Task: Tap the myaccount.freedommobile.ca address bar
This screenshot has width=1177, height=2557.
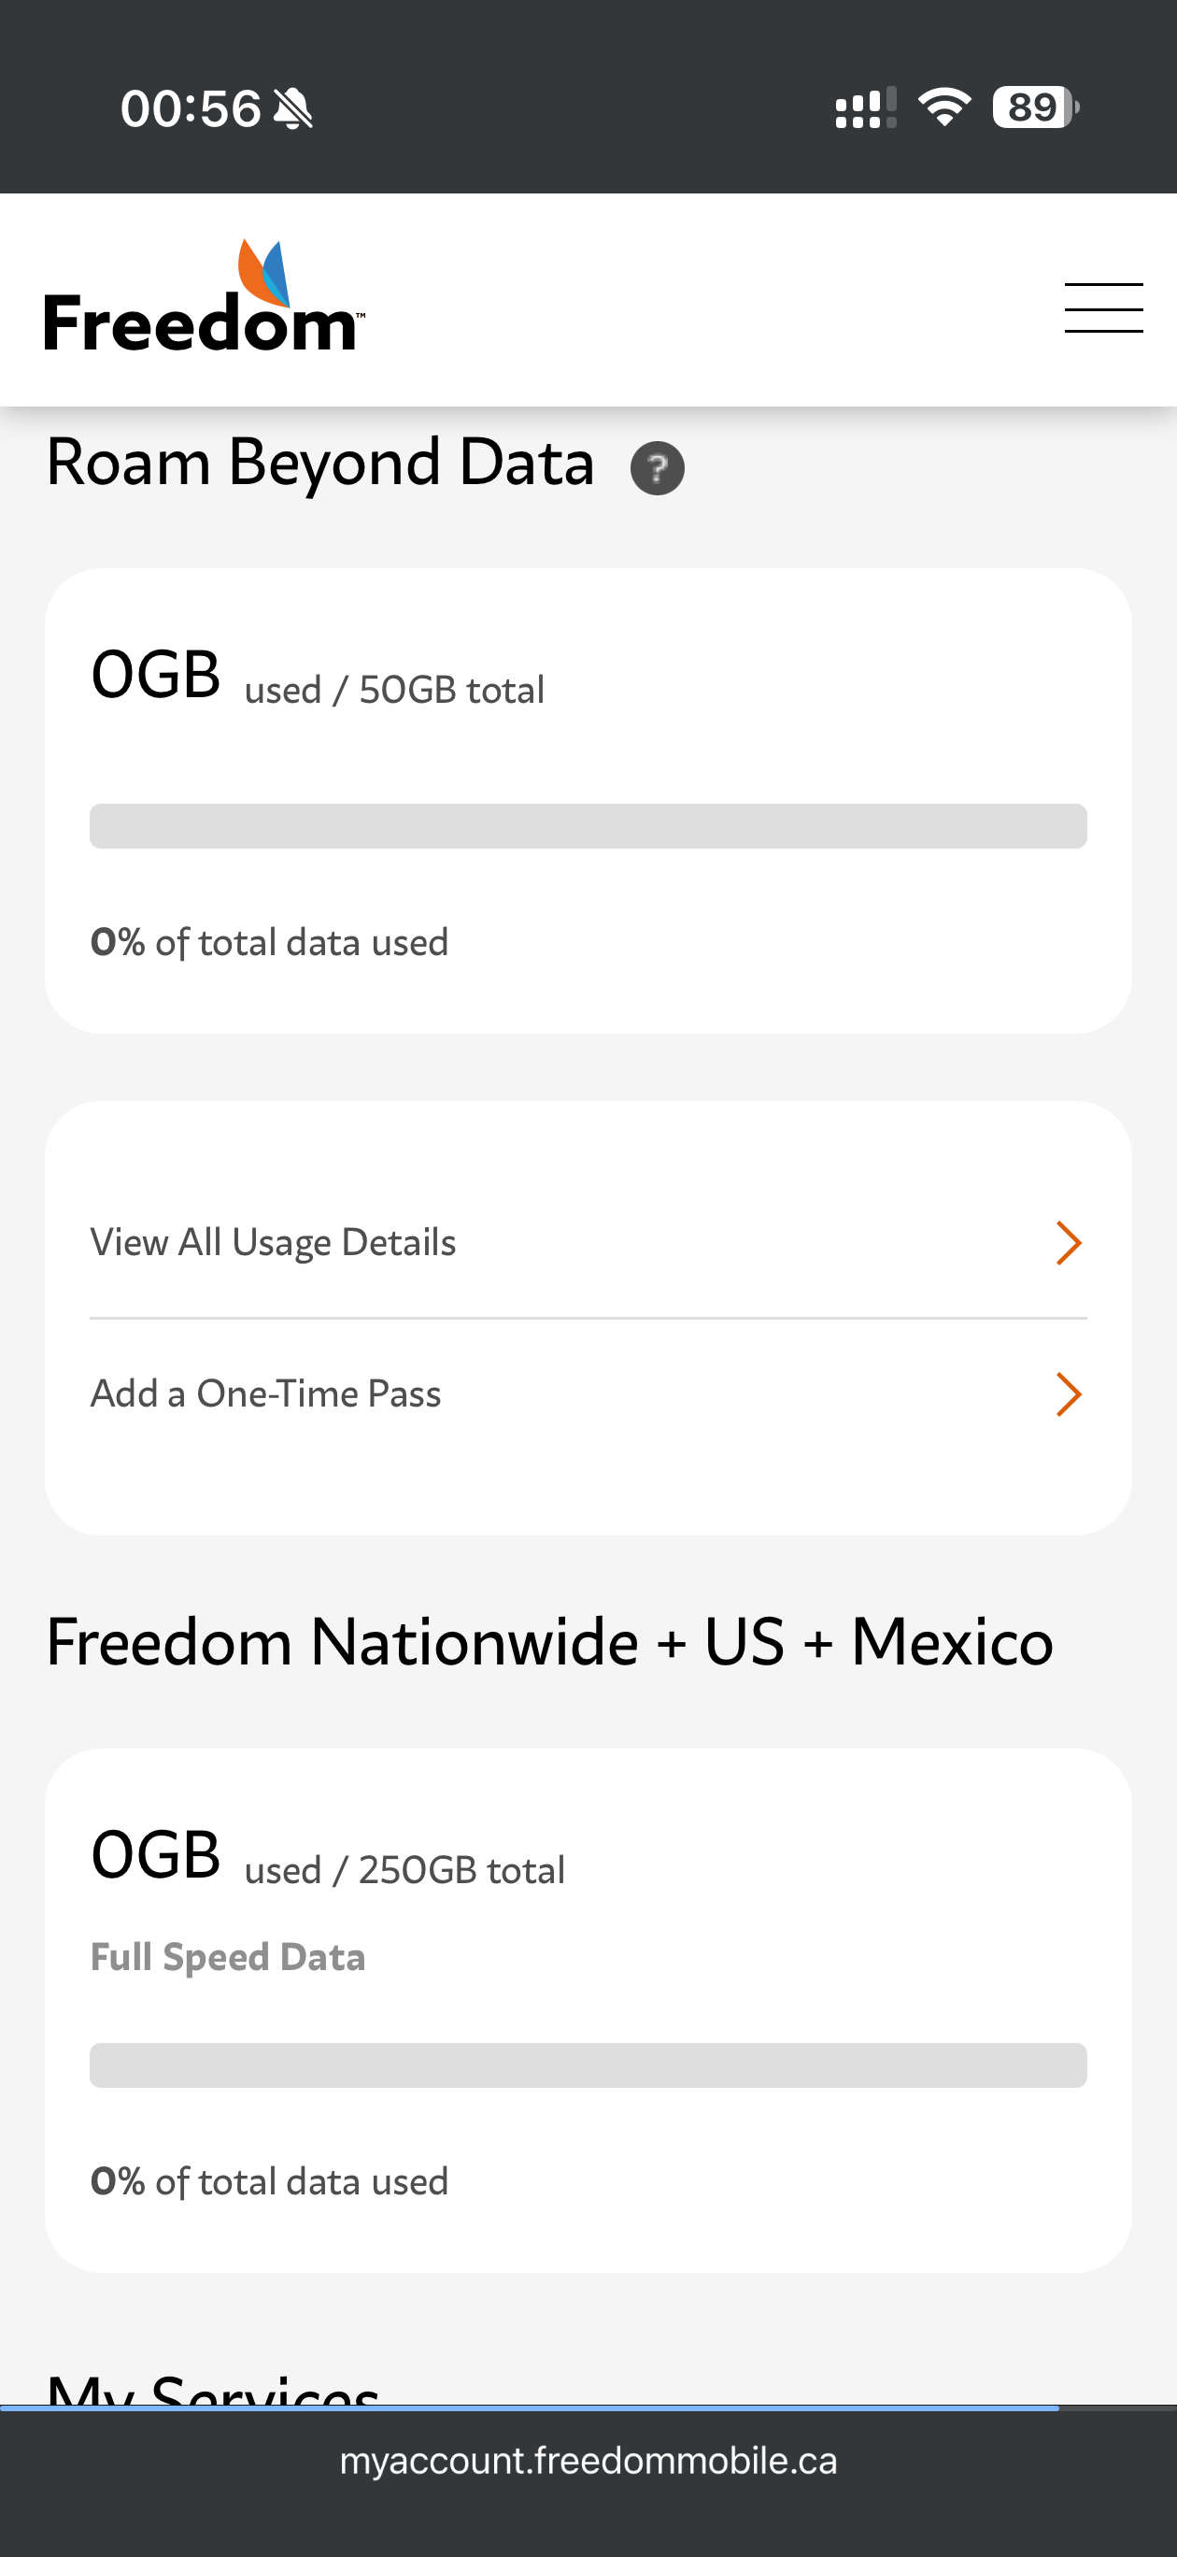Action: [588, 2461]
